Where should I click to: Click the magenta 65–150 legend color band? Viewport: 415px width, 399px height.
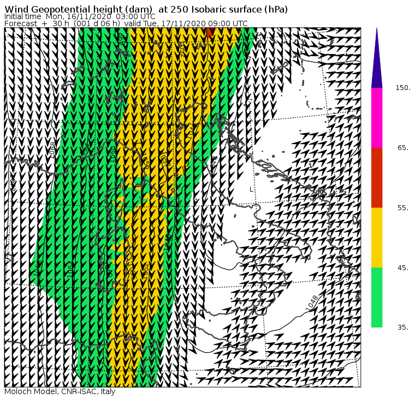click(x=377, y=118)
